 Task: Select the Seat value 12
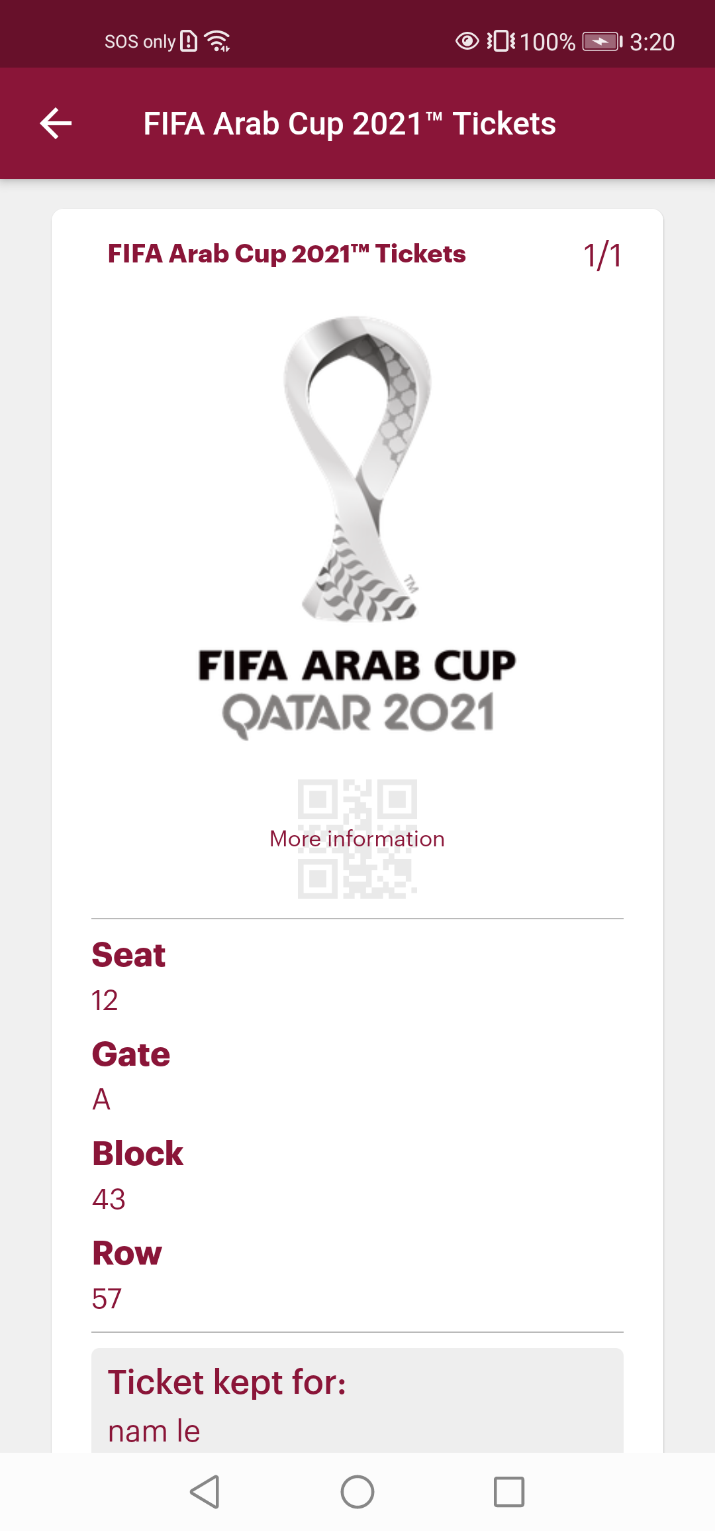(x=105, y=1000)
